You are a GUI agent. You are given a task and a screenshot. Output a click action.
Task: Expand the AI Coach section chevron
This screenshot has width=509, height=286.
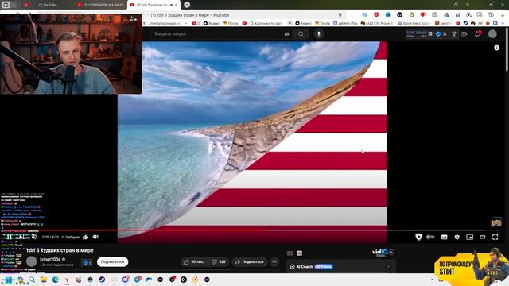point(389,267)
